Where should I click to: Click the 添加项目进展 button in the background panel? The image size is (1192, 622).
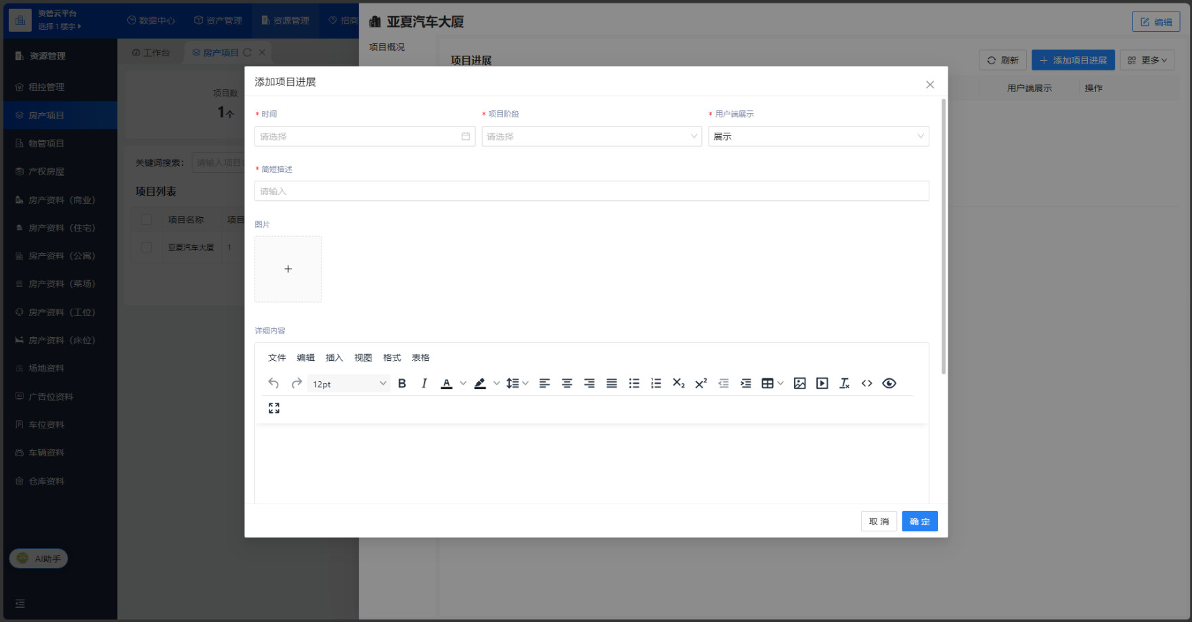click(x=1073, y=60)
